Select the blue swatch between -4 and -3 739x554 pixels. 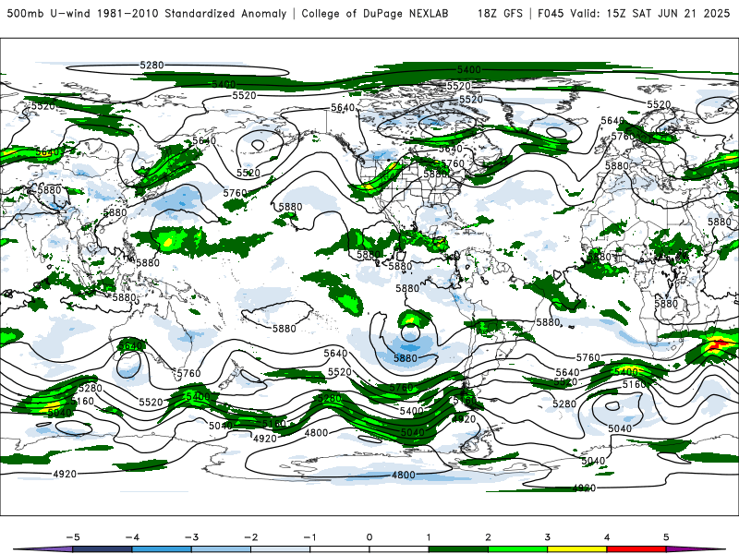pyautogui.click(x=162, y=549)
